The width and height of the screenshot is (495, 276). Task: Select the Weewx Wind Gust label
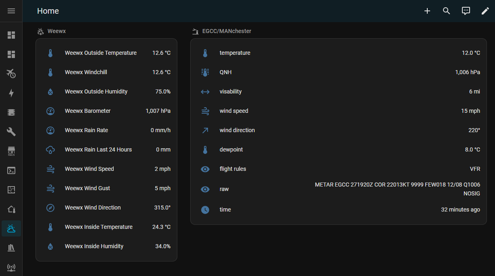click(87, 188)
